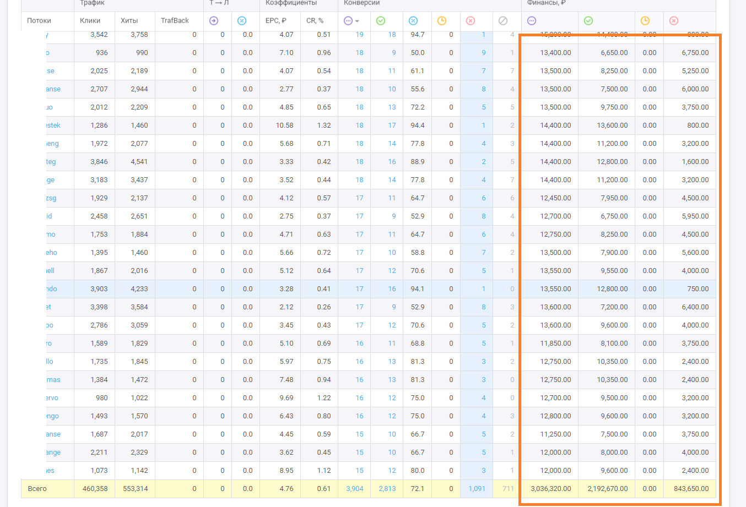Click the EPC, ₽ column header

pyautogui.click(x=275, y=21)
